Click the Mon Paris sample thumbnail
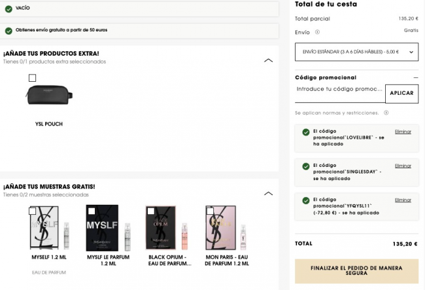The height and width of the screenshot is (290, 425). point(226,228)
